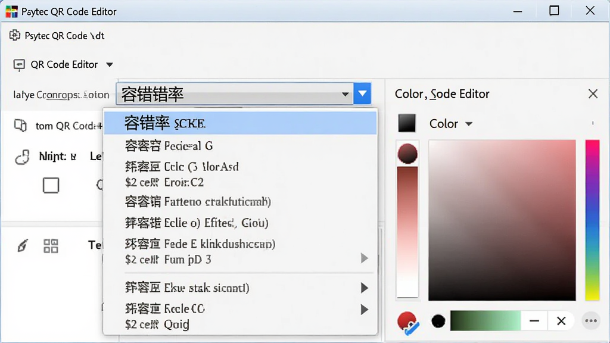Expand submenu arrow beside Reele CC
Viewport: 610px width, 343px height.
pyautogui.click(x=364, y=310)
